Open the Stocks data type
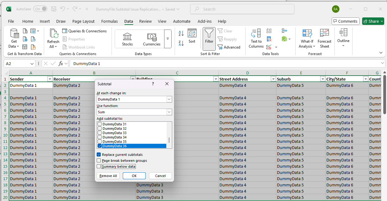This screenshot has width=387, height=201. [127, 39]
